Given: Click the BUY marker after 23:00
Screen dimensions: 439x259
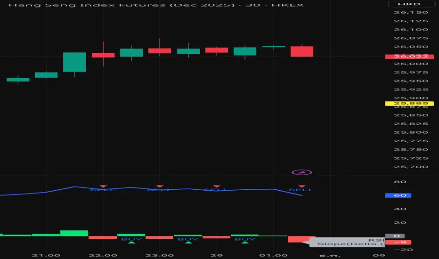Looking at the screenshot, I should click(x=188, y=240).
